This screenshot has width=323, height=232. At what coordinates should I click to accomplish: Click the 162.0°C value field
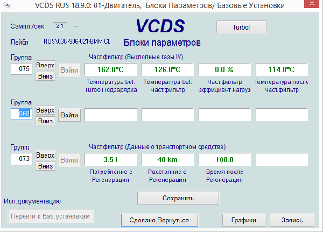click(x=110, y=69)
